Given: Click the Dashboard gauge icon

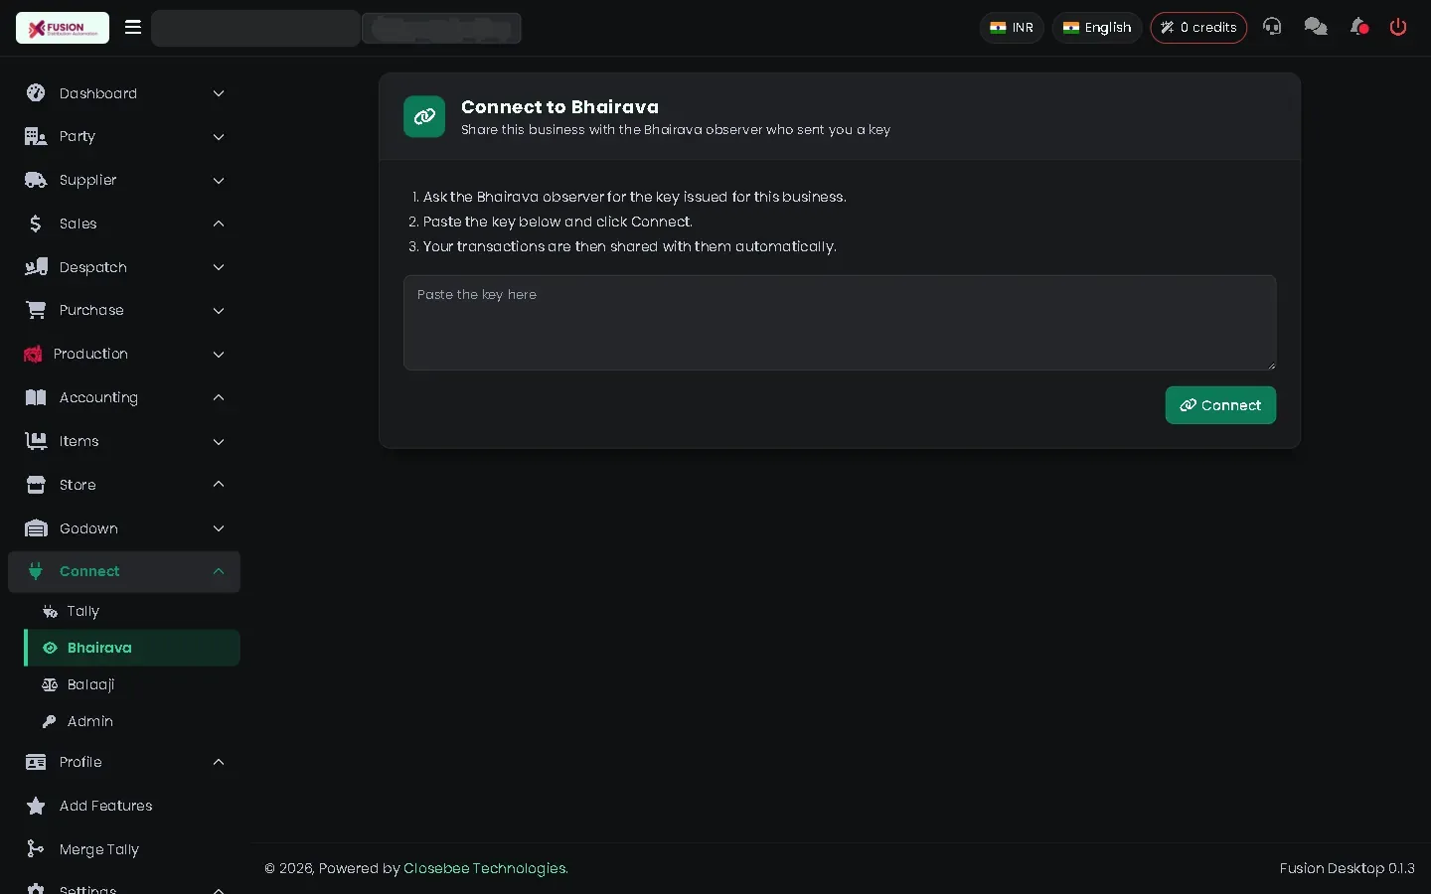Looking at the screenshot, I should click(x=36, y=93).
